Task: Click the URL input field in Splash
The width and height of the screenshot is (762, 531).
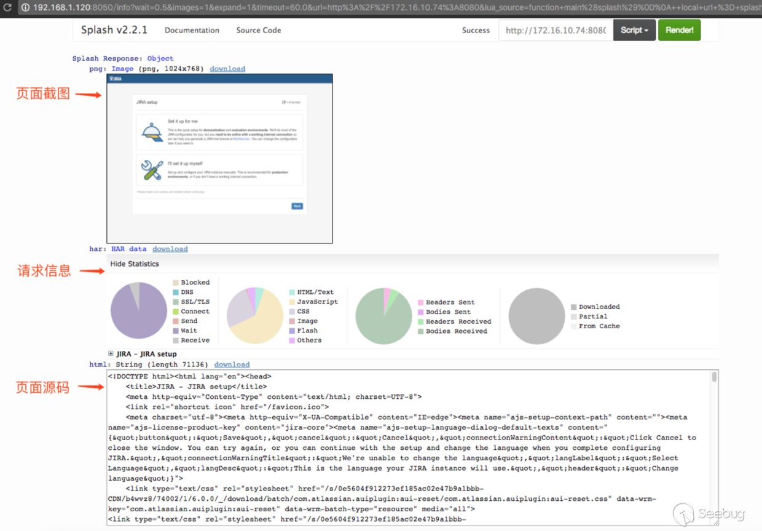Action: (x=556, y=30)
